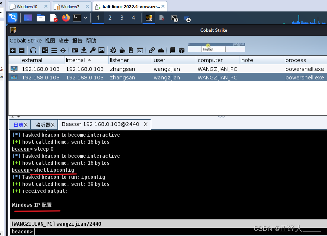Viewport: 327px width, 236px height.
Task: Open the 帮助 menu
Action: 91,41
